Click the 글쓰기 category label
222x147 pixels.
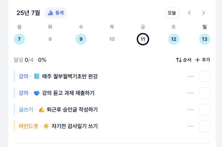tap(26, 110)
